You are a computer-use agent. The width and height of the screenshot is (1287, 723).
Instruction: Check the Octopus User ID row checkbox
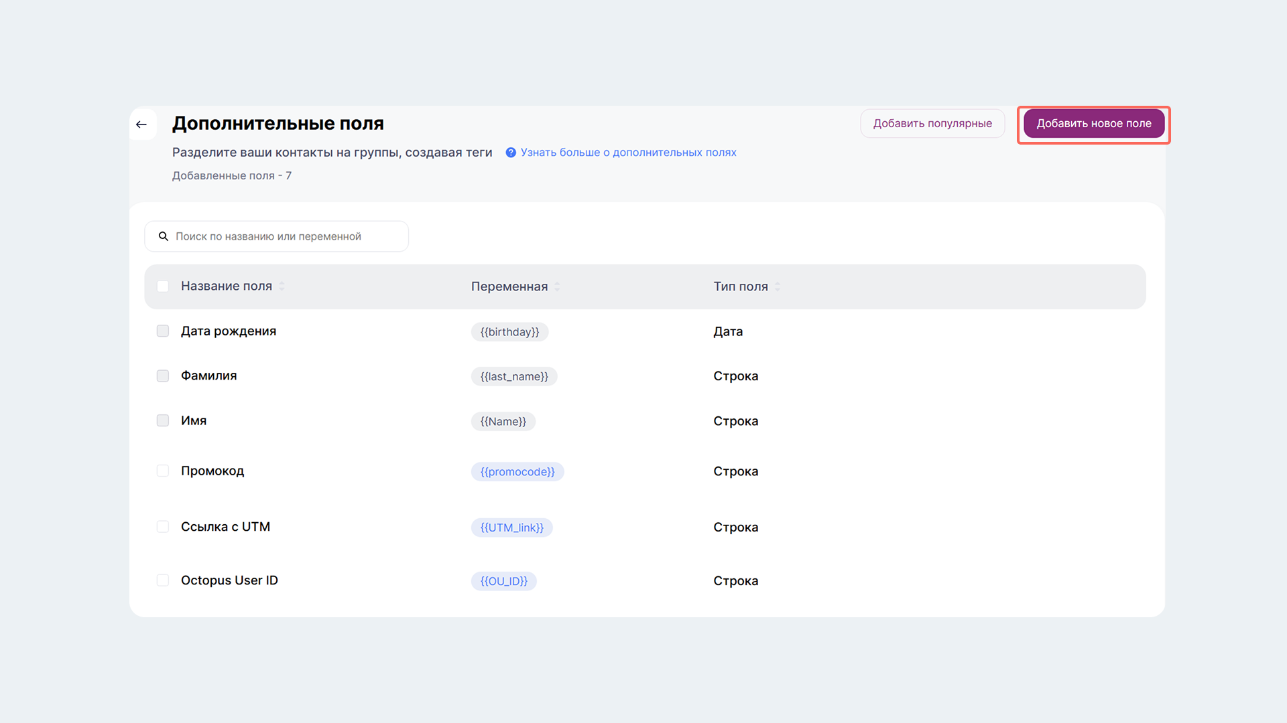point(163,580)
